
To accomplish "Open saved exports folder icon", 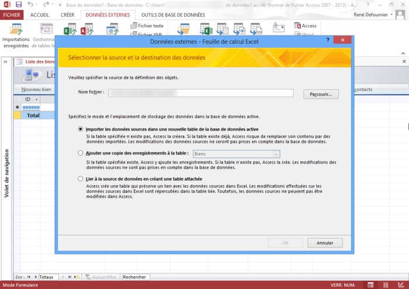I will (x=183, y=29).
